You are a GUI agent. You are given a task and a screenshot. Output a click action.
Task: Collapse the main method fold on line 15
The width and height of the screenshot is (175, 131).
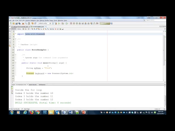click(16, 62)
